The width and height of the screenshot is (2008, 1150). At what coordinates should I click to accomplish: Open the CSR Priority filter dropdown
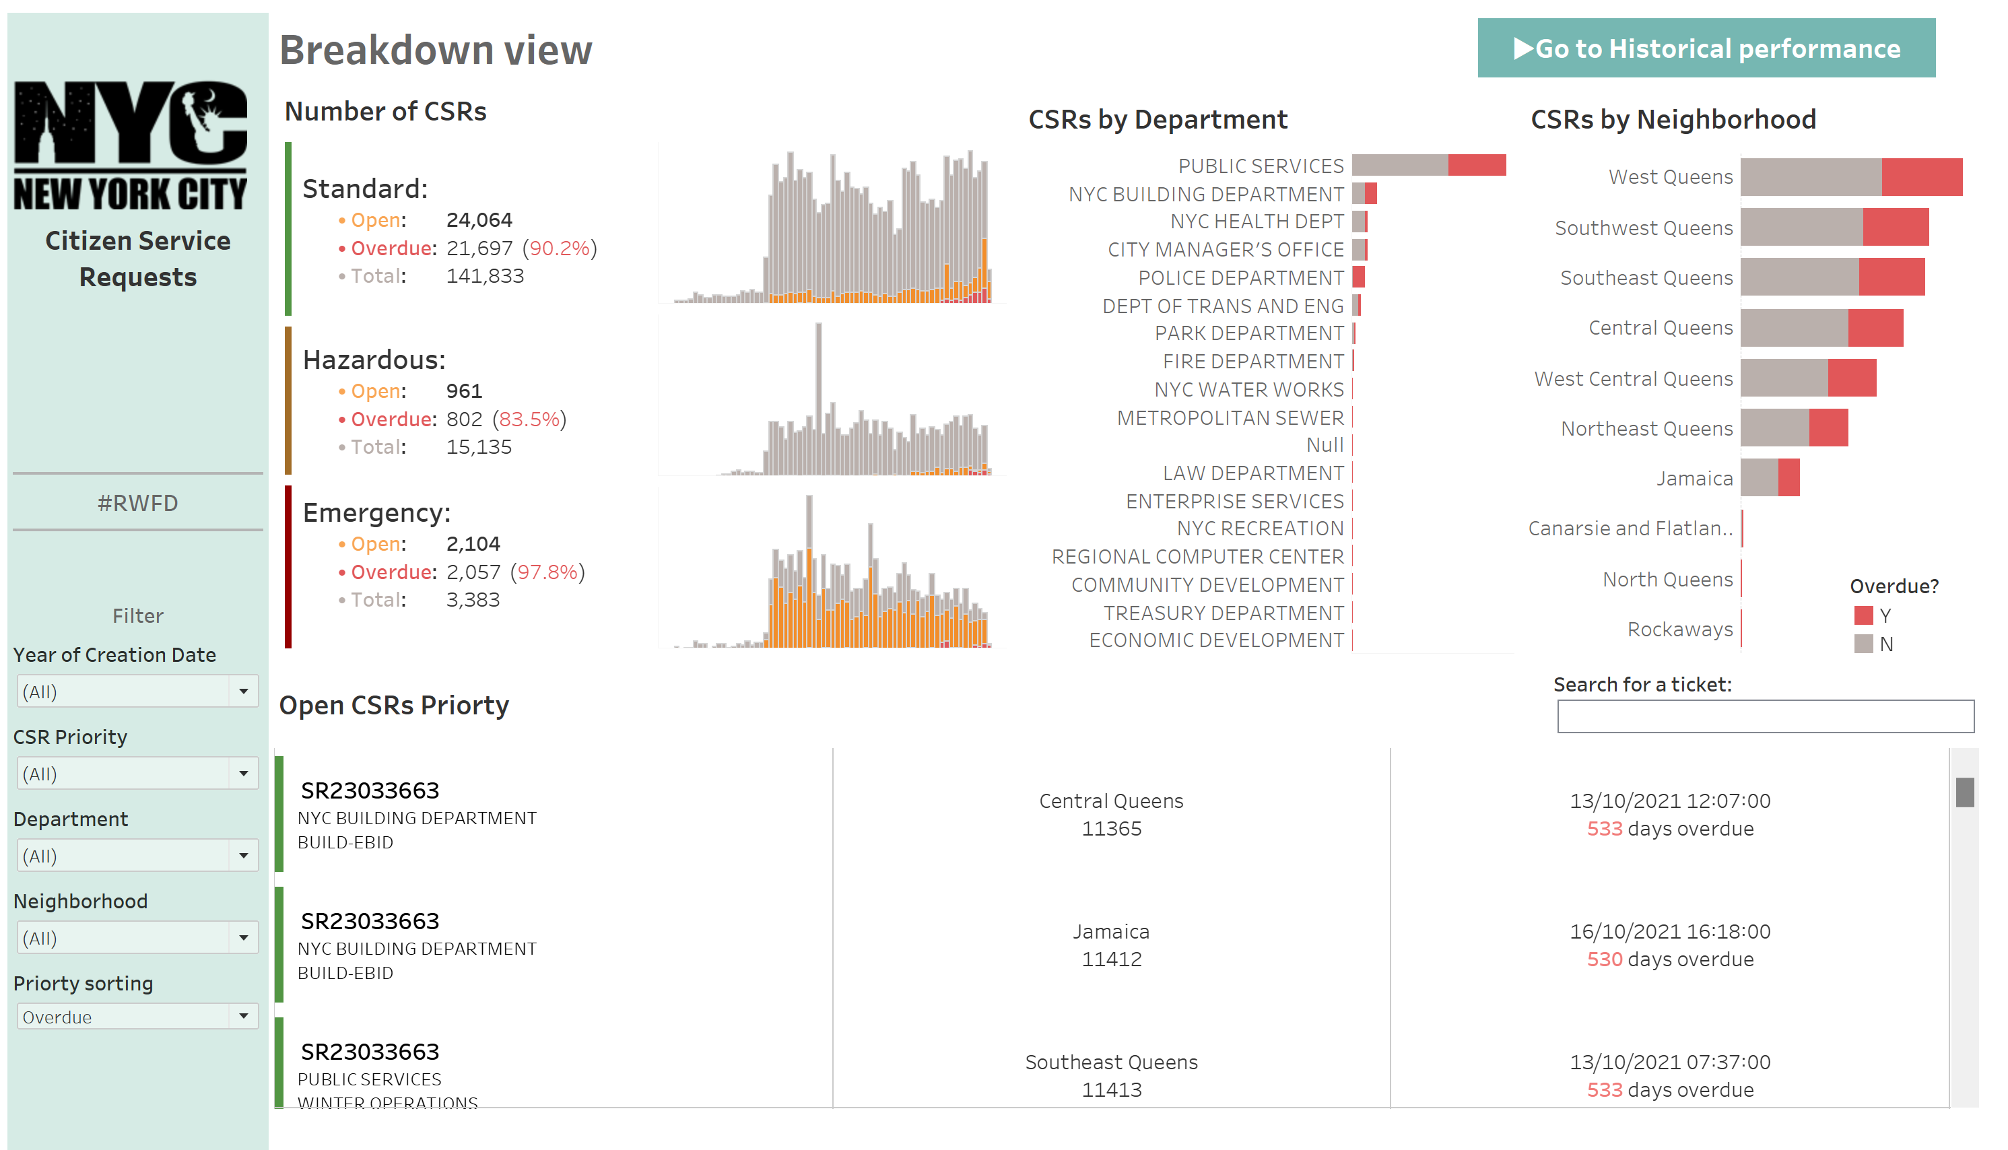tap(137, 773)
